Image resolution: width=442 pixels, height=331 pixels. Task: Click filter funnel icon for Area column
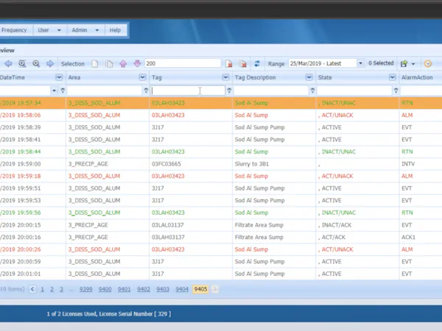click(146, 90)
